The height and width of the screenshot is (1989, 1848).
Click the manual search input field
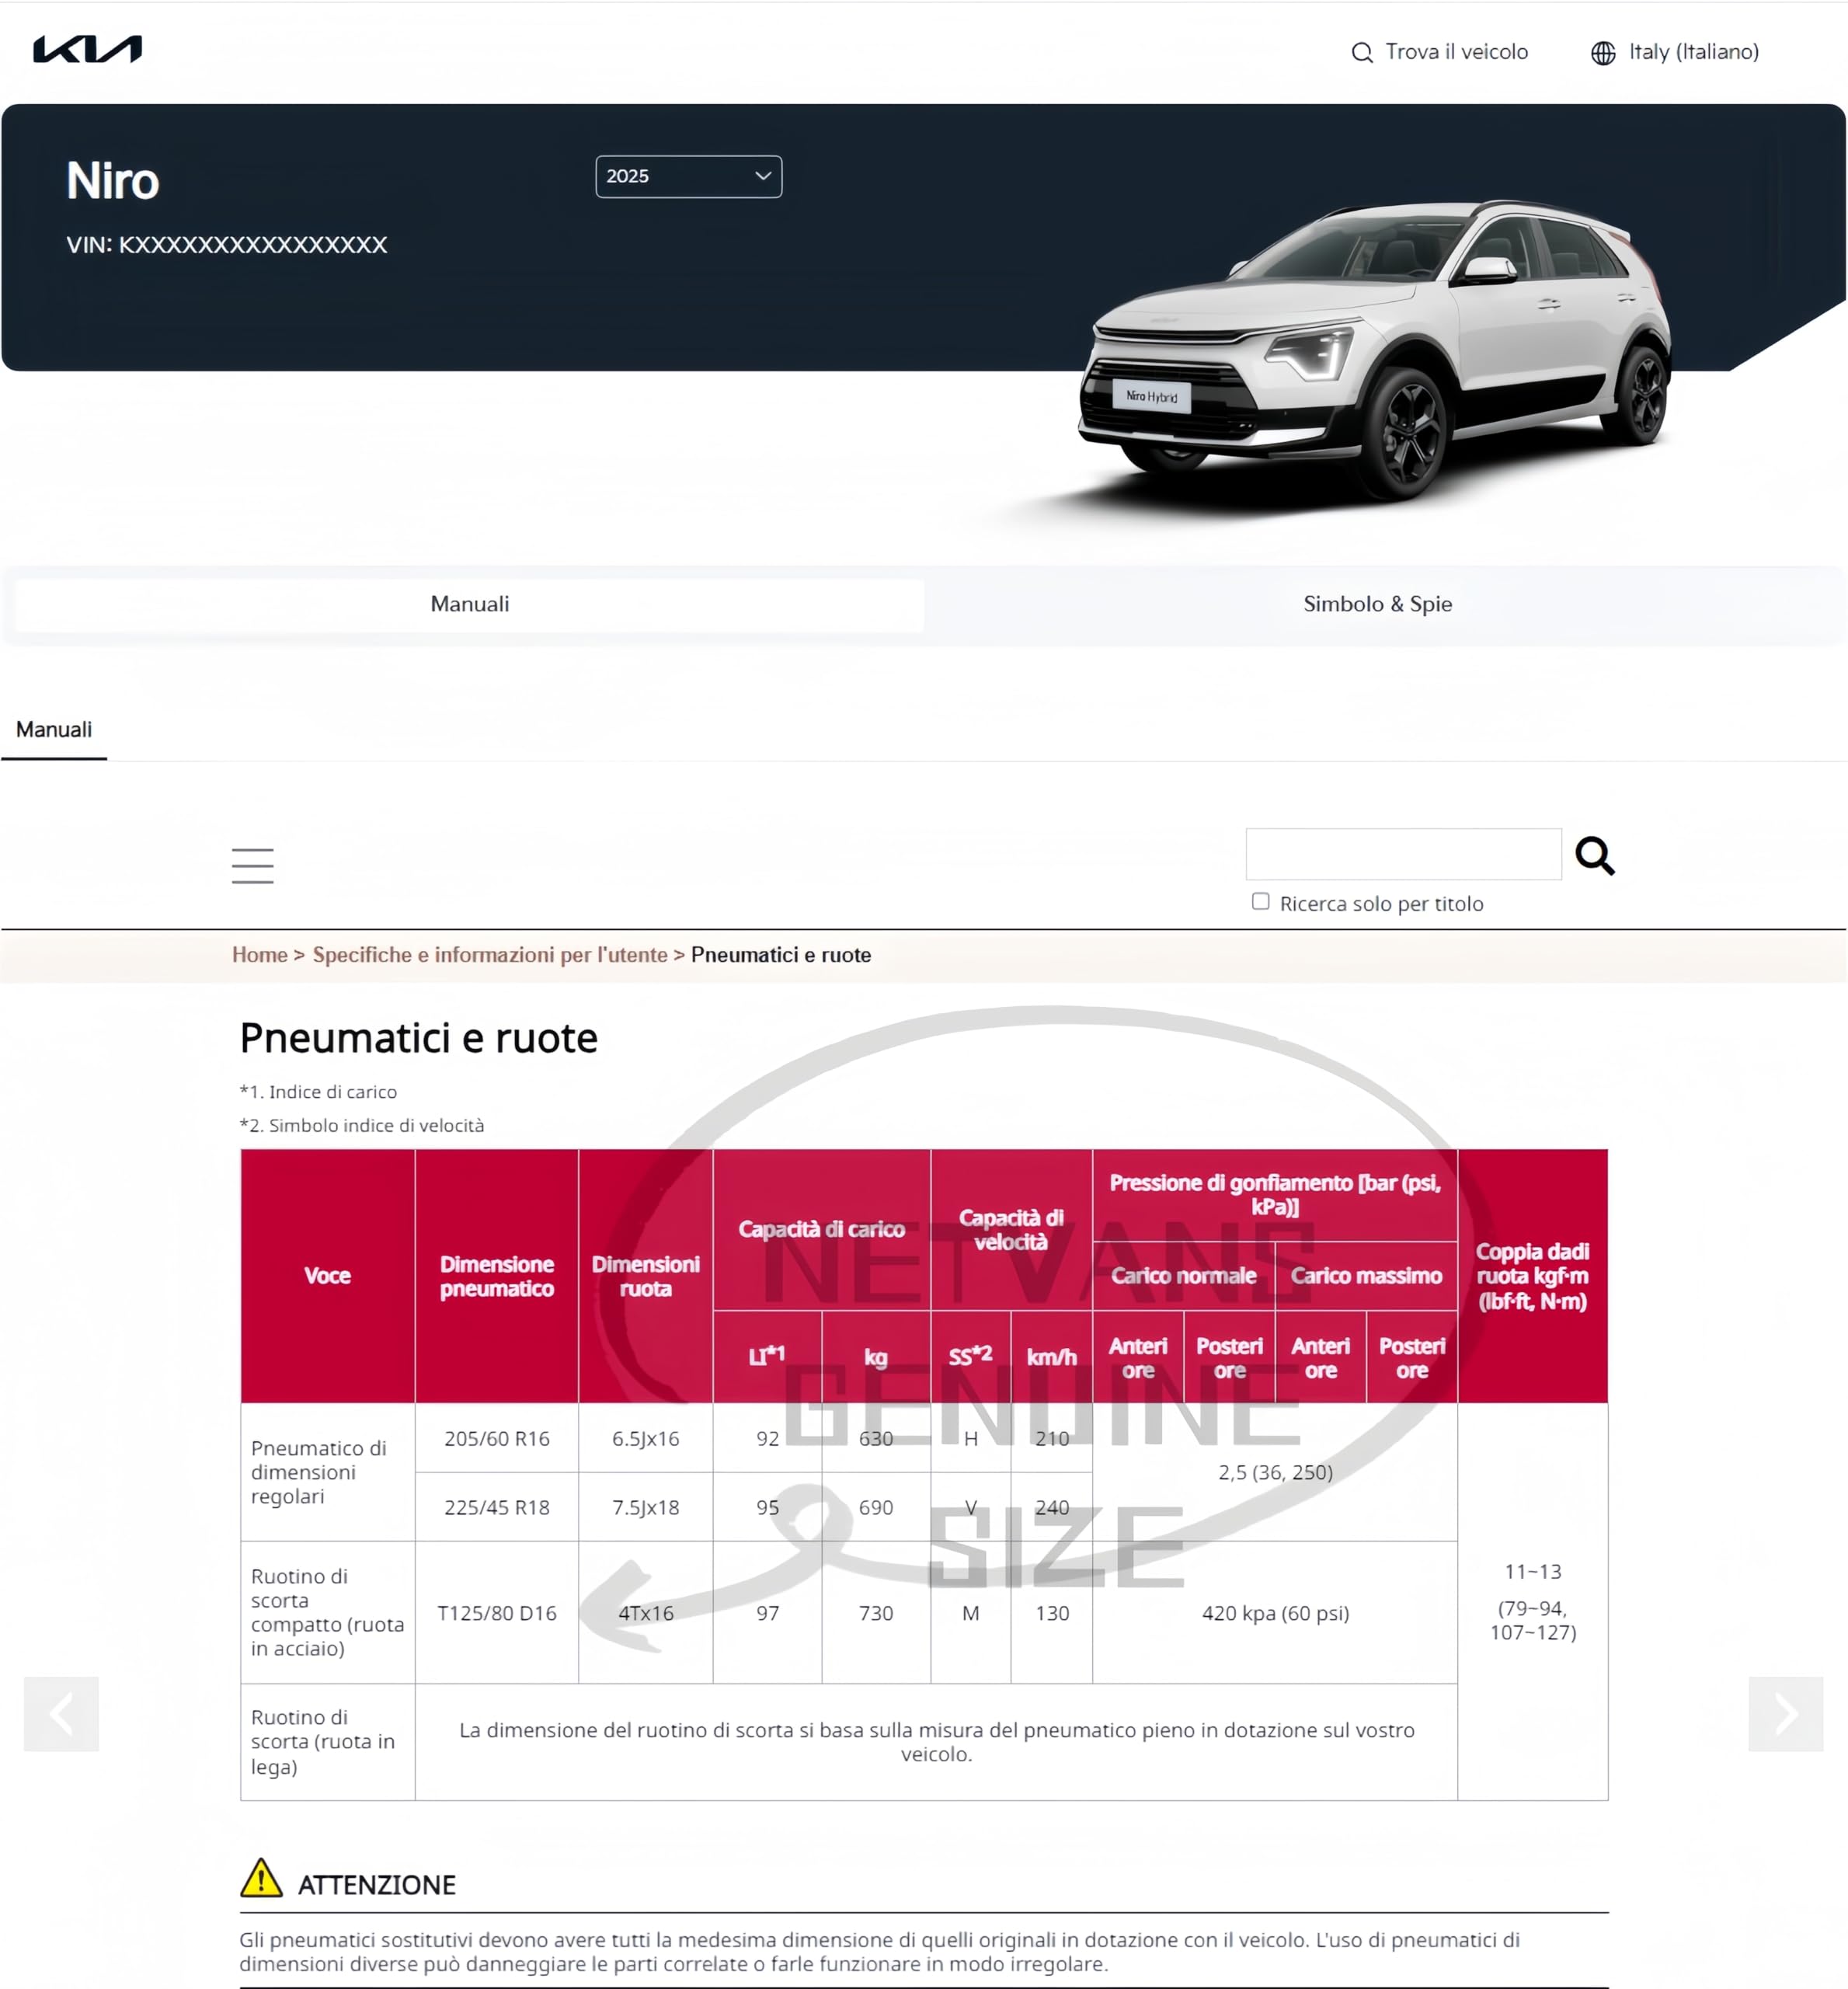point(1403,854)
